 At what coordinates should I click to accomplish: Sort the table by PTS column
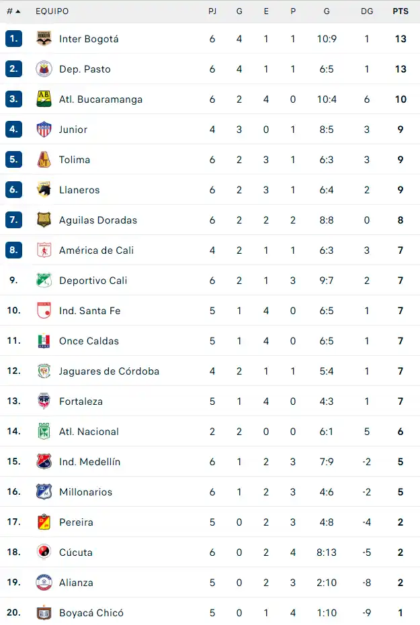[401, 11]
